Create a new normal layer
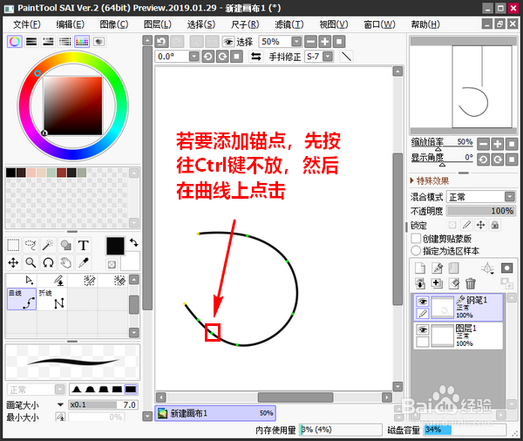This screenshot has height=441, width=523. click(420, 268)
